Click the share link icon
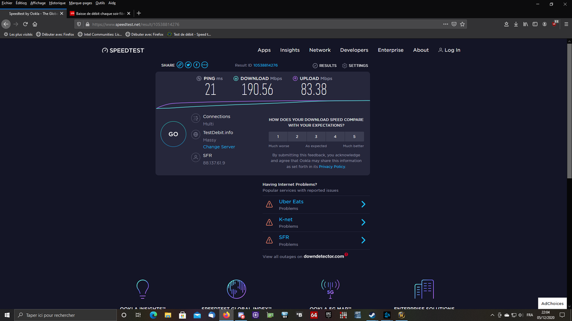This screenshot has height=321, width=572. [x=180, y=65]
